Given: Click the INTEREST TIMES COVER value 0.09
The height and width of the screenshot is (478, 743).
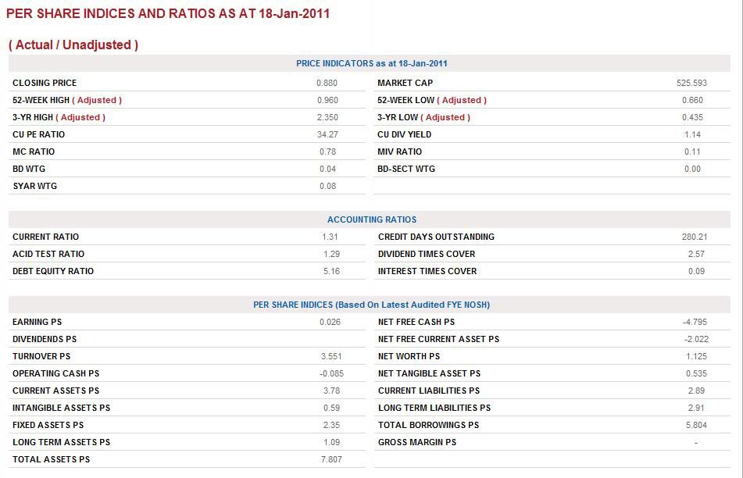Looking at the screenshot, I should coord(695,271).
